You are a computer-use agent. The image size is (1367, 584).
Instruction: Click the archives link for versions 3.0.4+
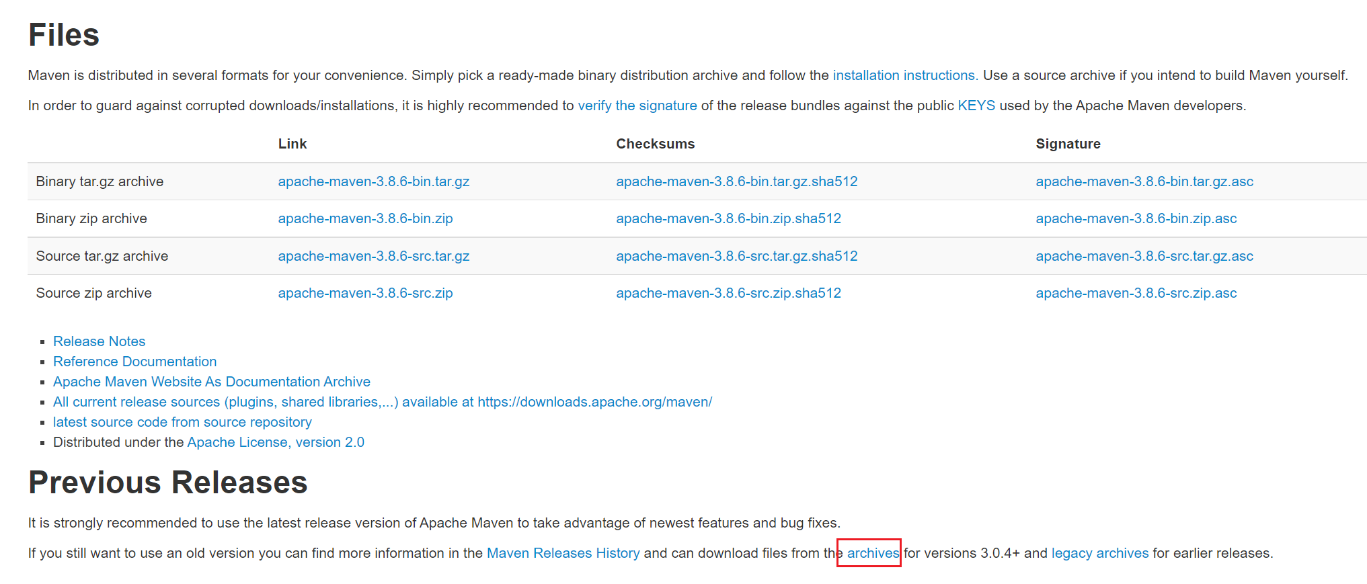click(x=873, y=553)
